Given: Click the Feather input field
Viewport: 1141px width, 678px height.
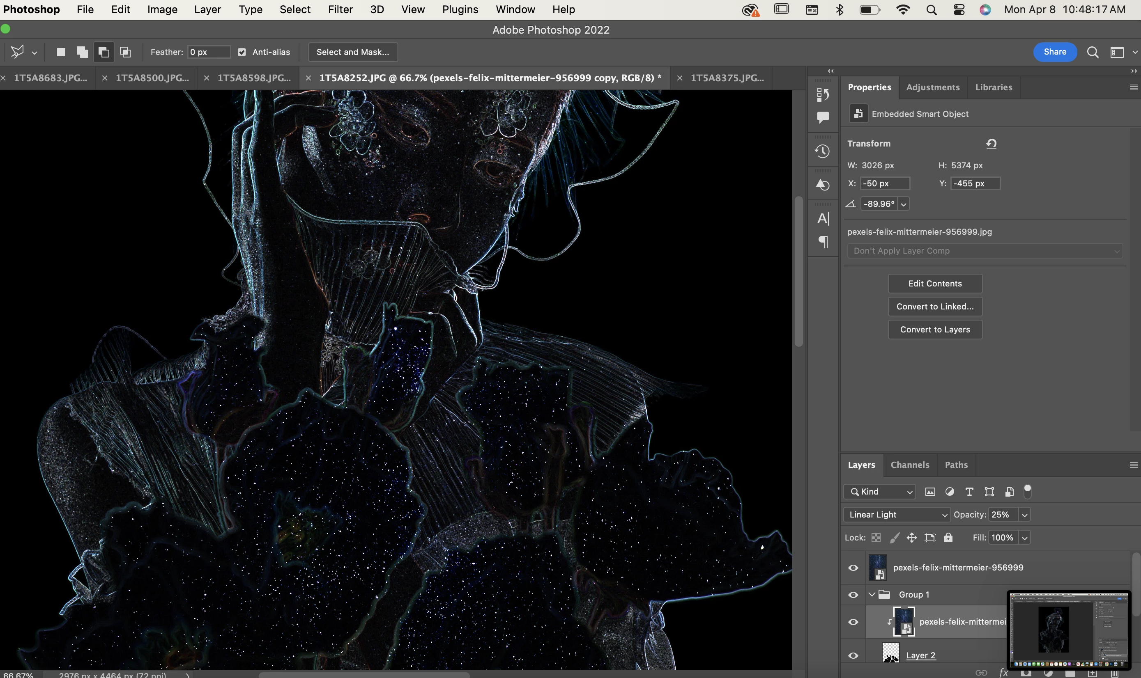Looking at the screenshot, I should tap(209, 52).
